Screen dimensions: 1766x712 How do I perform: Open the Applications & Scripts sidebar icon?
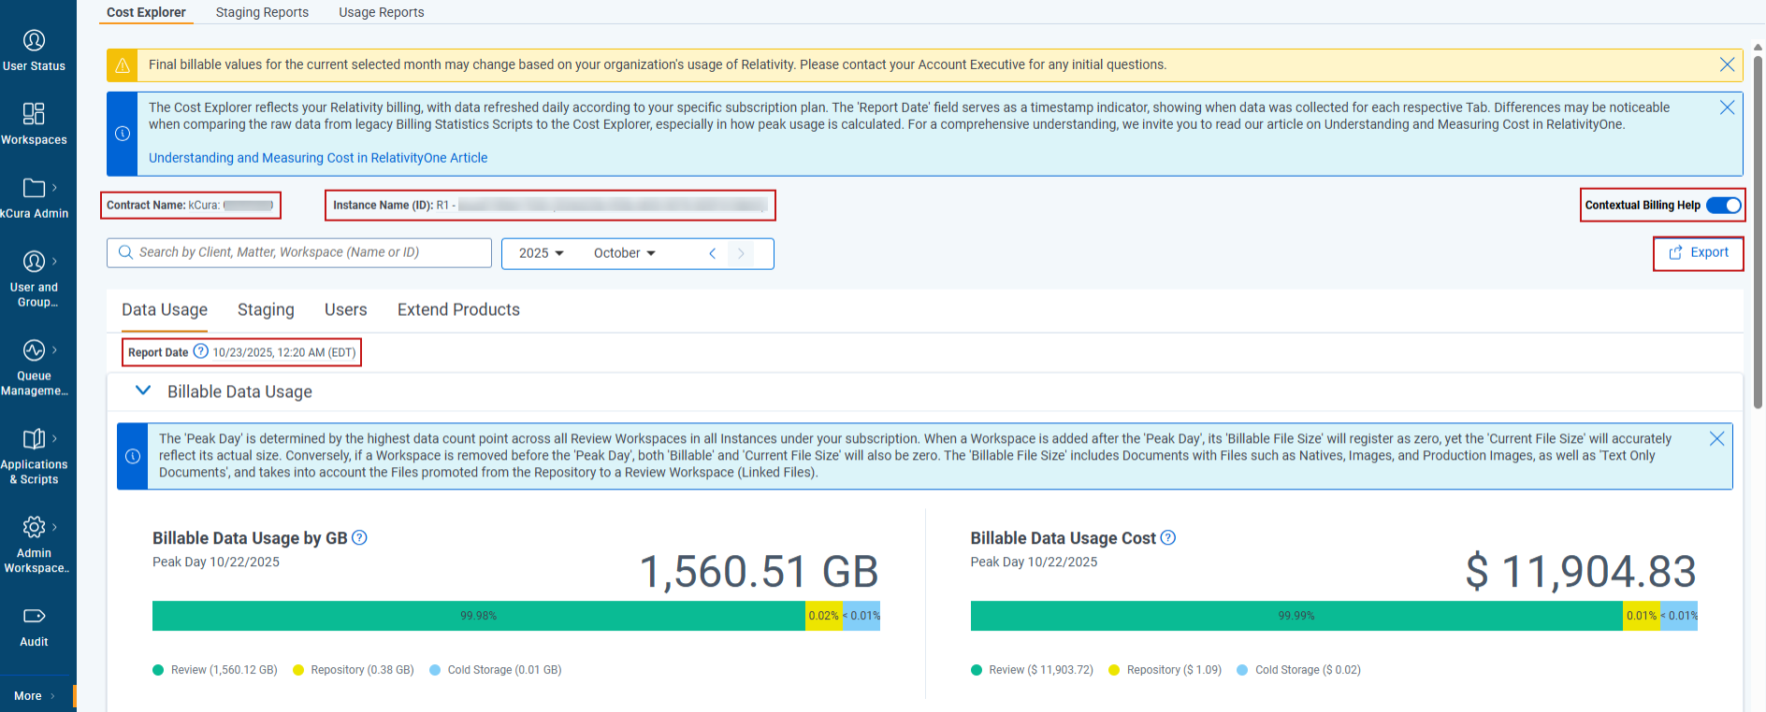pyautogui.click(x=34, y=438)
